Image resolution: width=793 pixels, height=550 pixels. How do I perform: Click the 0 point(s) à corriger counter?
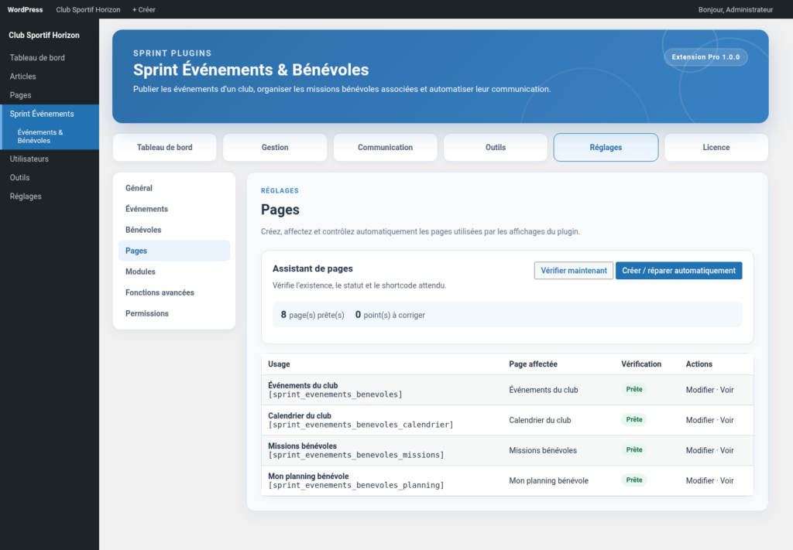click(390, 315)
